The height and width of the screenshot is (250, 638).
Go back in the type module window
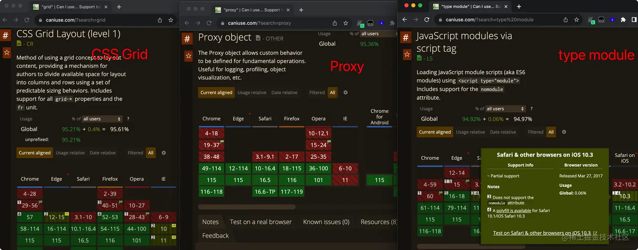[x=405, y=19]
